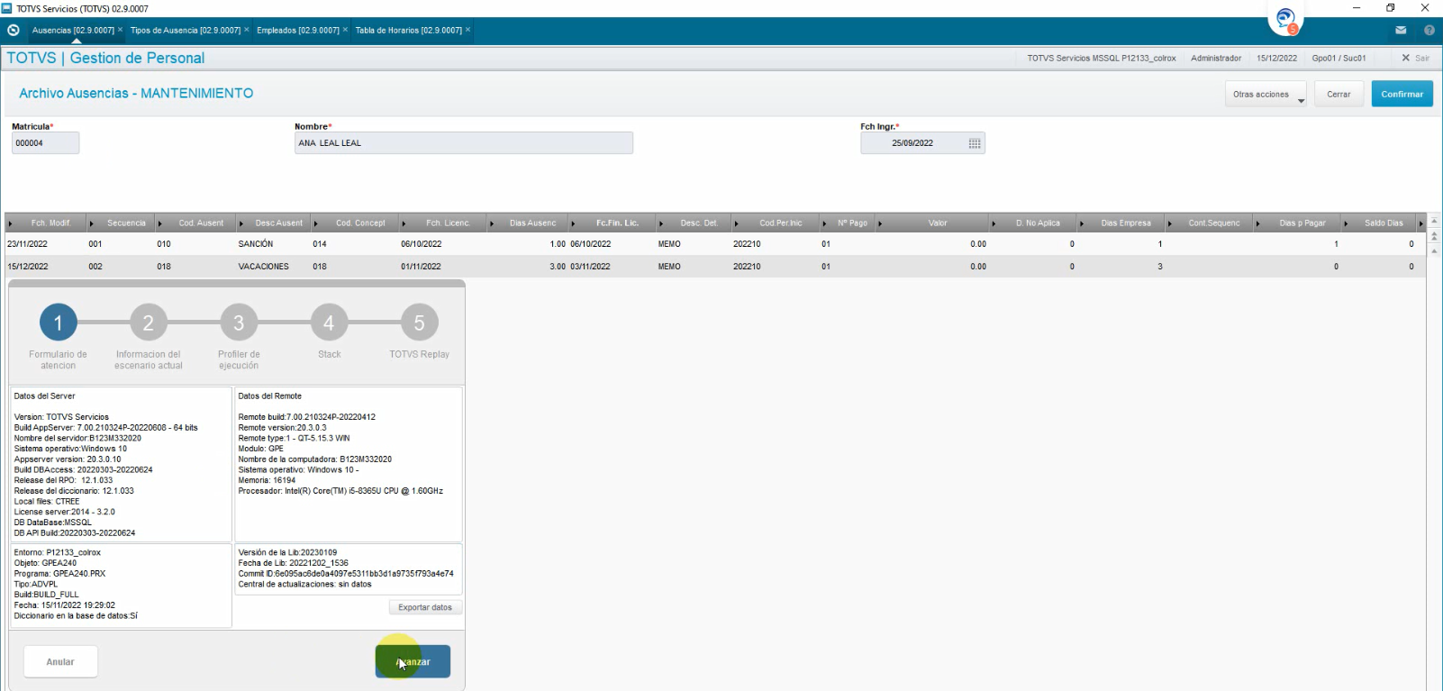1443x691 pixels.
Task: Open the chat assistant icon with the notification badge
Action: (x=1285, y=19)
